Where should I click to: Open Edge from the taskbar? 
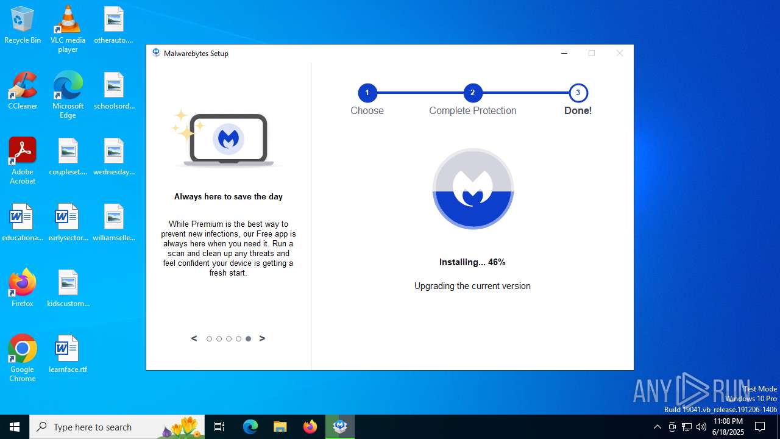click(250, 427)
